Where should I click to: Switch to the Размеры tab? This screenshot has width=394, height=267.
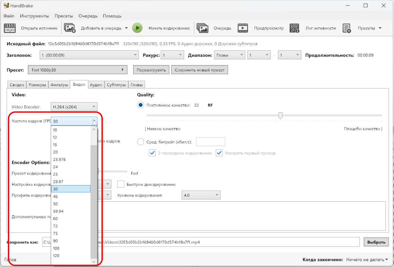pyautogui.click(x=37, y=85)
